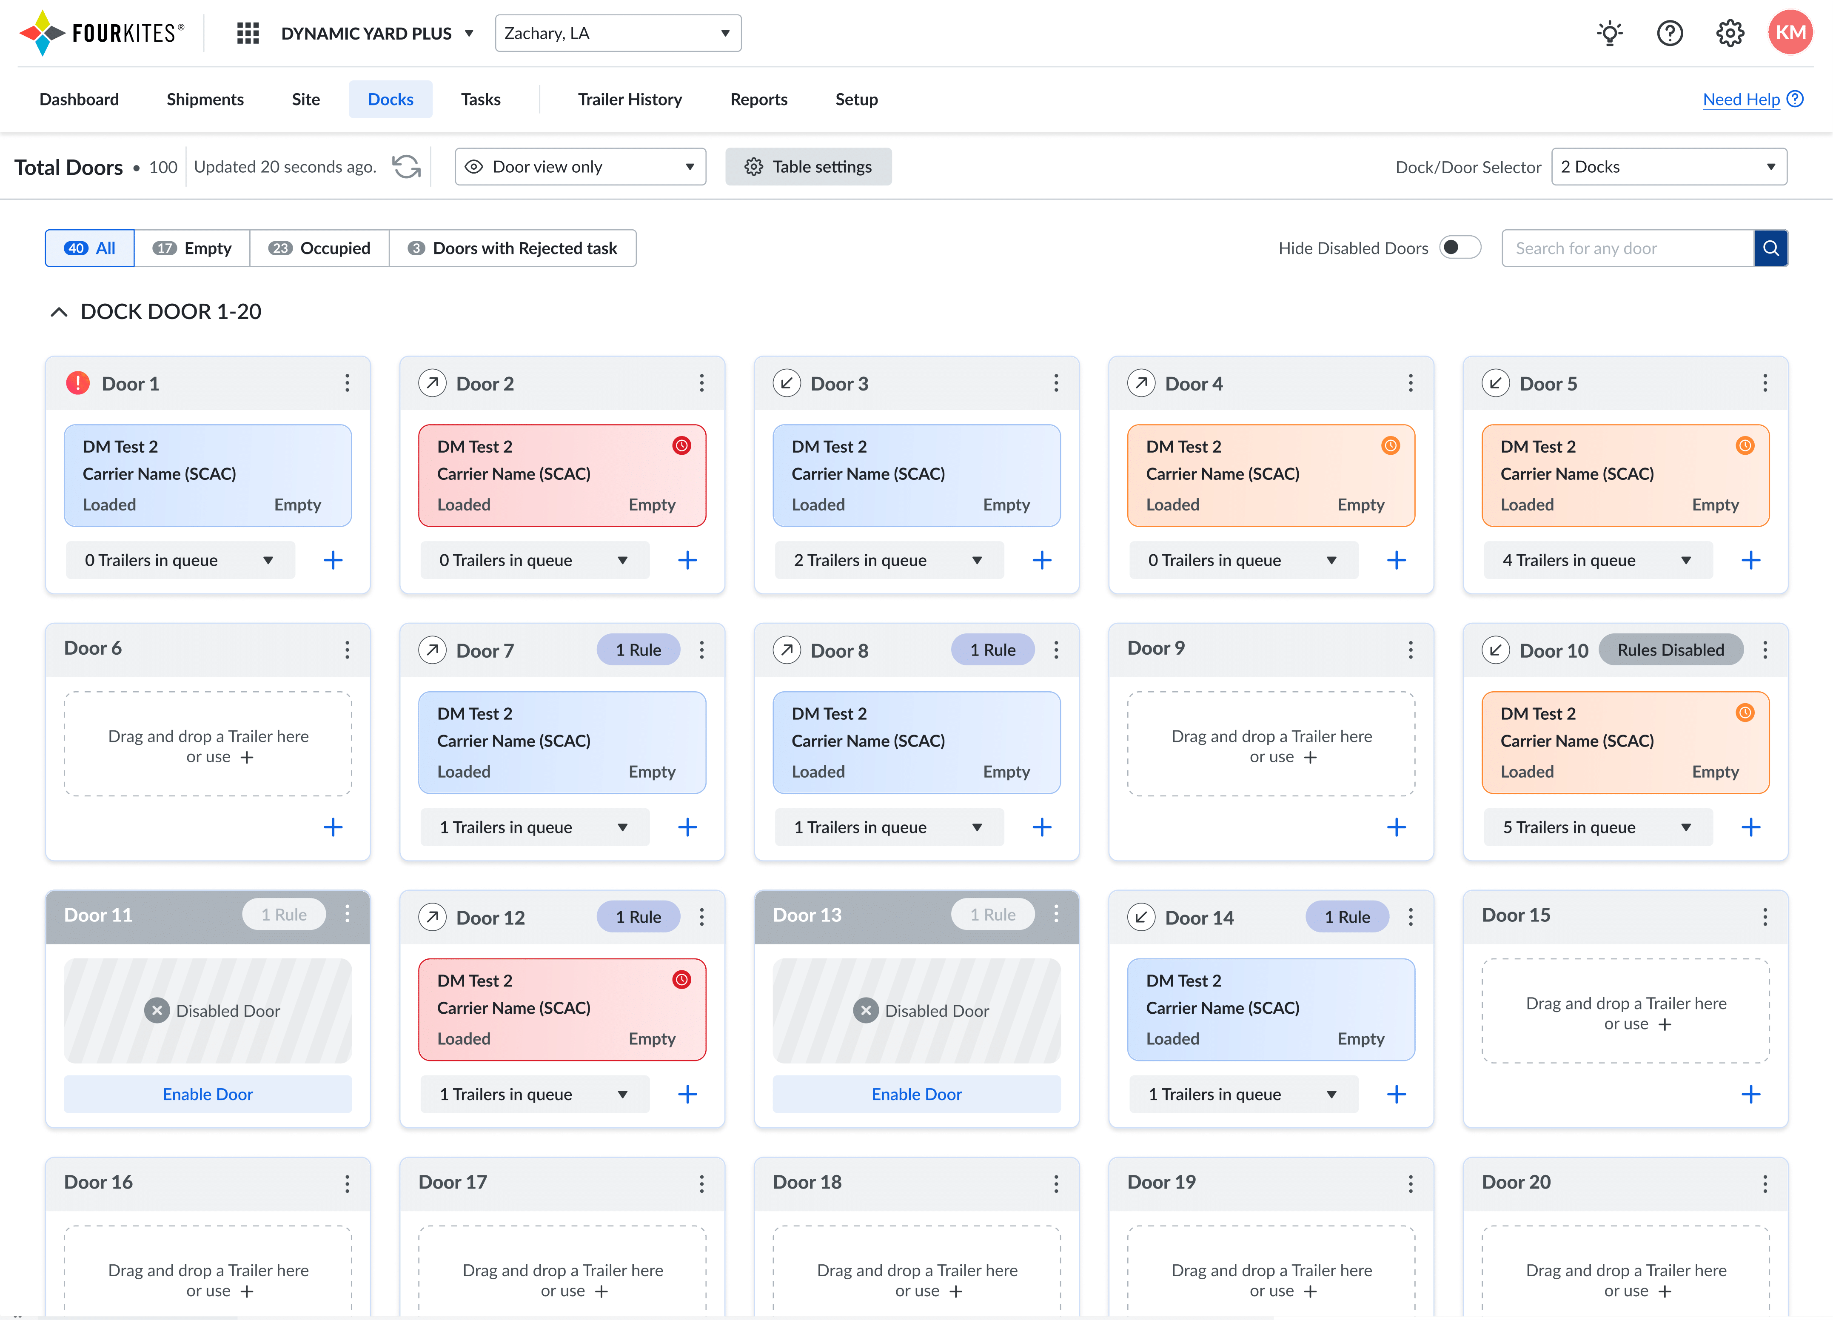Open the Door 10 kebab menu
Viewport: 1833px width, 1320px height.
pyautogui.click(x=1765, y=650)
